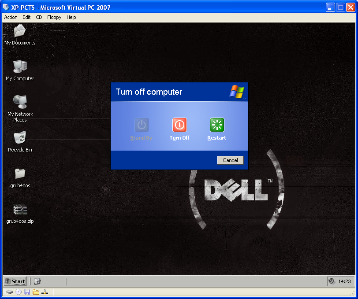Minimize the Virtual PC window
The height and width of the screenshot is (299, 358).
pyautogui.click(x=330, y=7)
